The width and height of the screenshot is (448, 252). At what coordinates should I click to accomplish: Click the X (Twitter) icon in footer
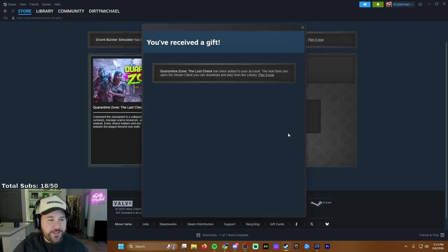(x=311, y=224)
